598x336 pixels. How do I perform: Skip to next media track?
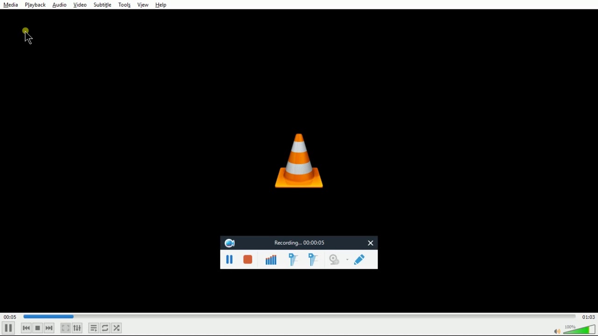click(x=50, y=328)
